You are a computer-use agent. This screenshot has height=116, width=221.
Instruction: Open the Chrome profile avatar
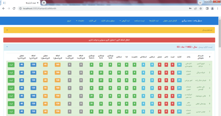coord(212,8)
